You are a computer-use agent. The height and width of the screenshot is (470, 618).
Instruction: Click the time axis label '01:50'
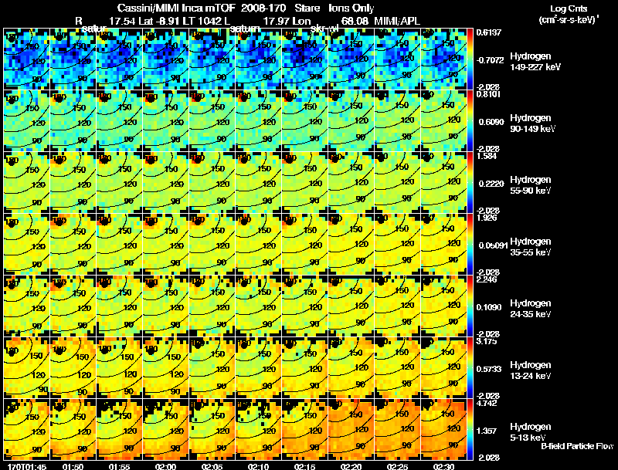click(x=73, y=466)
